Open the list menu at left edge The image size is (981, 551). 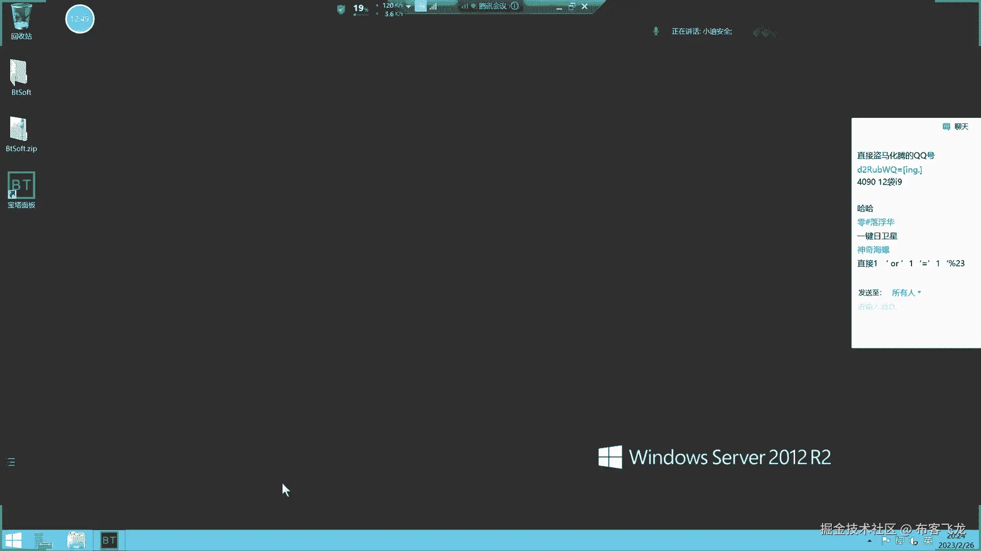click(x=11, y=462)
